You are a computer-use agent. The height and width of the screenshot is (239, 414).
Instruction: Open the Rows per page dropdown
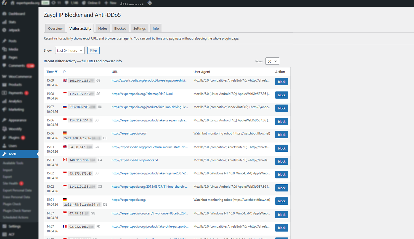tap(272, 61)
